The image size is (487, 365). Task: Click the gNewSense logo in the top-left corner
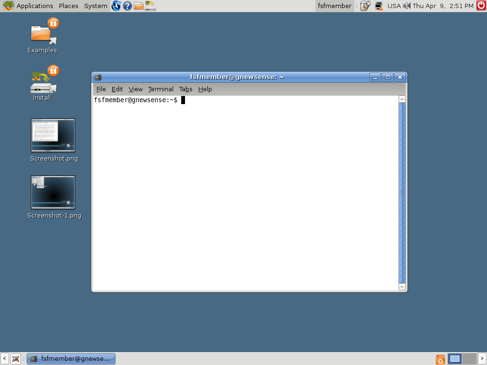click(8, 6)
